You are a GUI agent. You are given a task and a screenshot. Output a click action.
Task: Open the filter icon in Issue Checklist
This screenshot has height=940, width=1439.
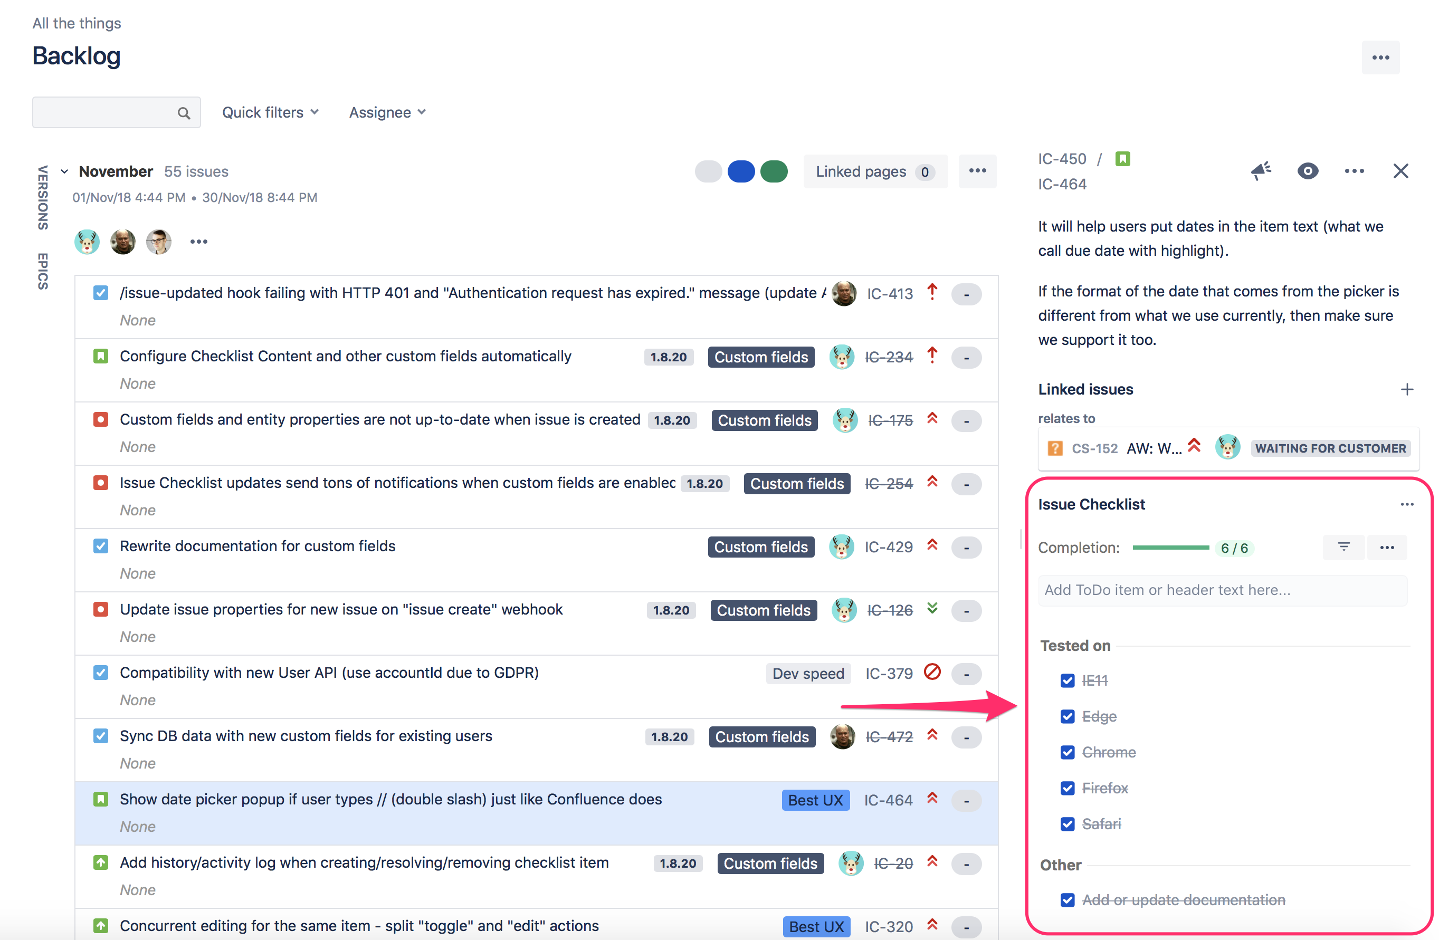1343,547
